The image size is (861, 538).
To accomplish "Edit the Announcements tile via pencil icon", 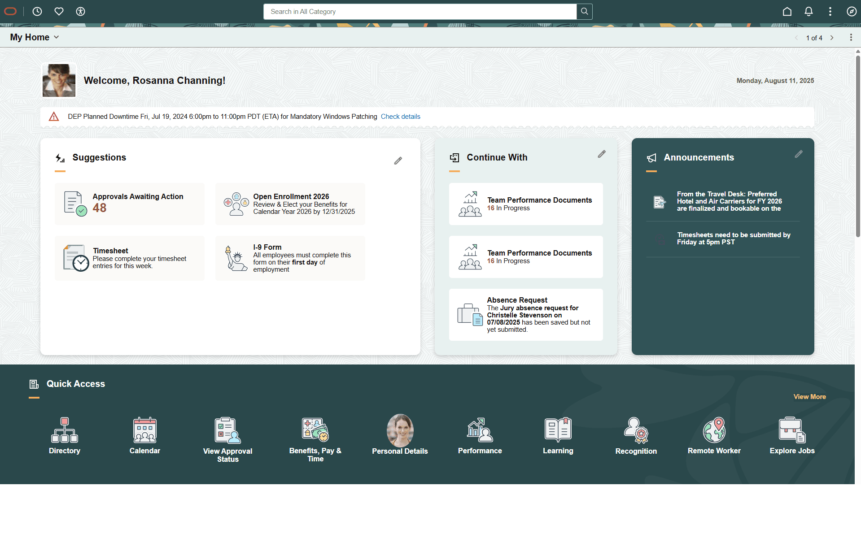I will (798, 154).
